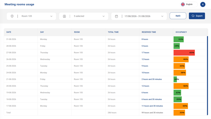Sort by OCCUPANCY column header

(181, 32)
